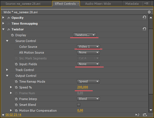Collapse the Output Control group
154x118 pixels.
pyautogui.click(x=7, y=76)
